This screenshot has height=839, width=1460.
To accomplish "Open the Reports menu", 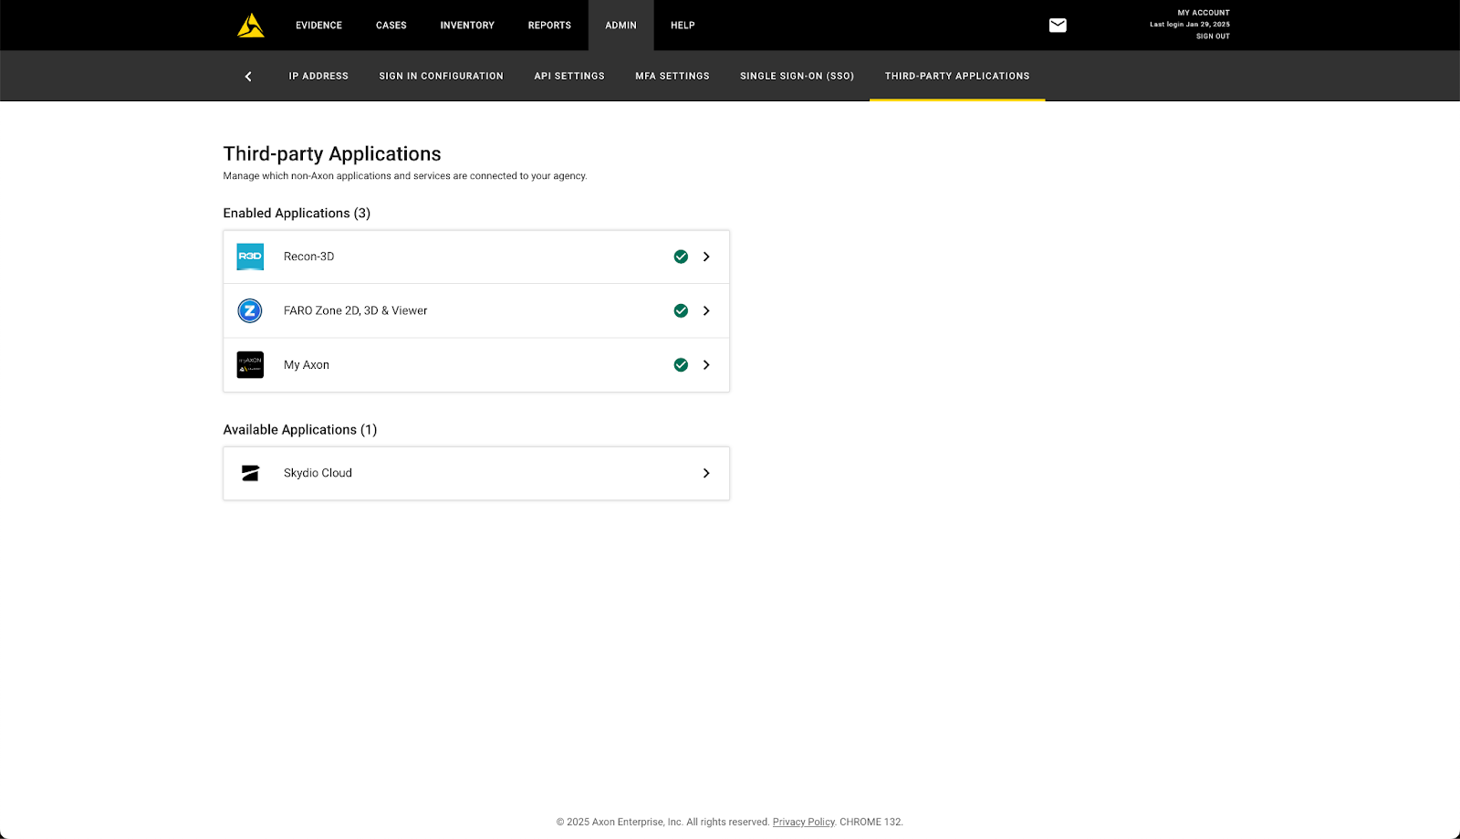I will [x=549, y=26].
